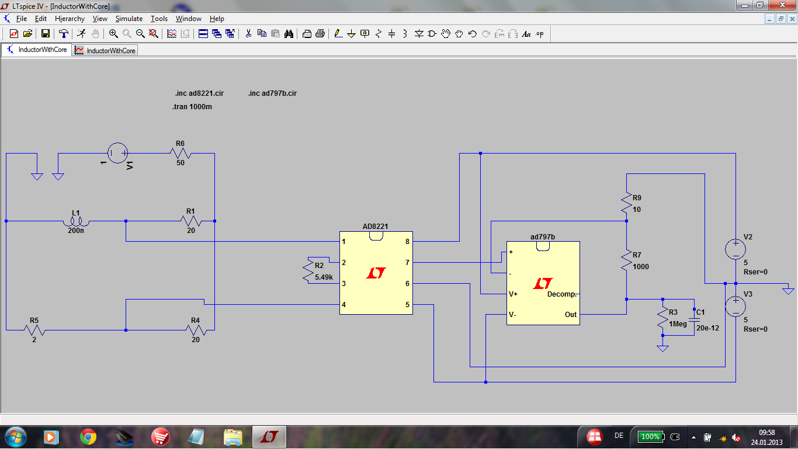Screen dimensions: 798x449
Task: Show hidden system tray icons arrow
Action: 693,437
